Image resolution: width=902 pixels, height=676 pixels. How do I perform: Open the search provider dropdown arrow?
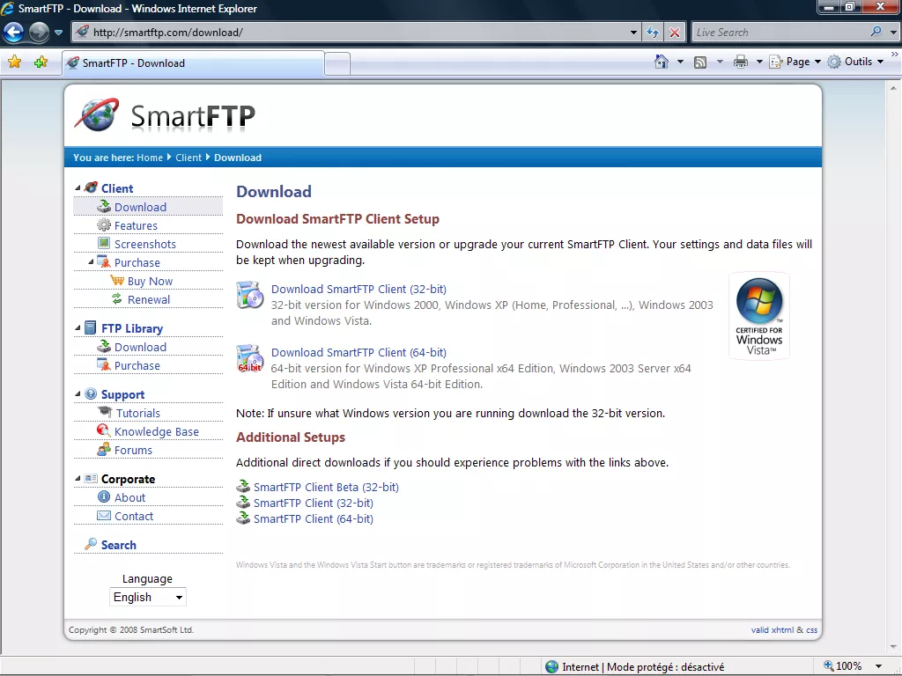(x=893, y=33)
